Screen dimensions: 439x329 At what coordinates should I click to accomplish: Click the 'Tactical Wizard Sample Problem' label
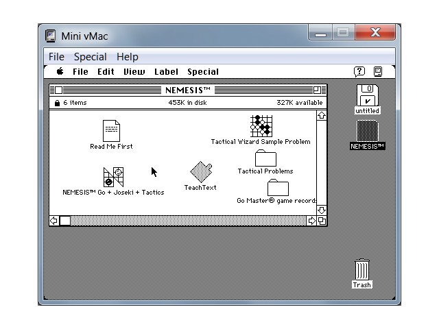point(261,142)
